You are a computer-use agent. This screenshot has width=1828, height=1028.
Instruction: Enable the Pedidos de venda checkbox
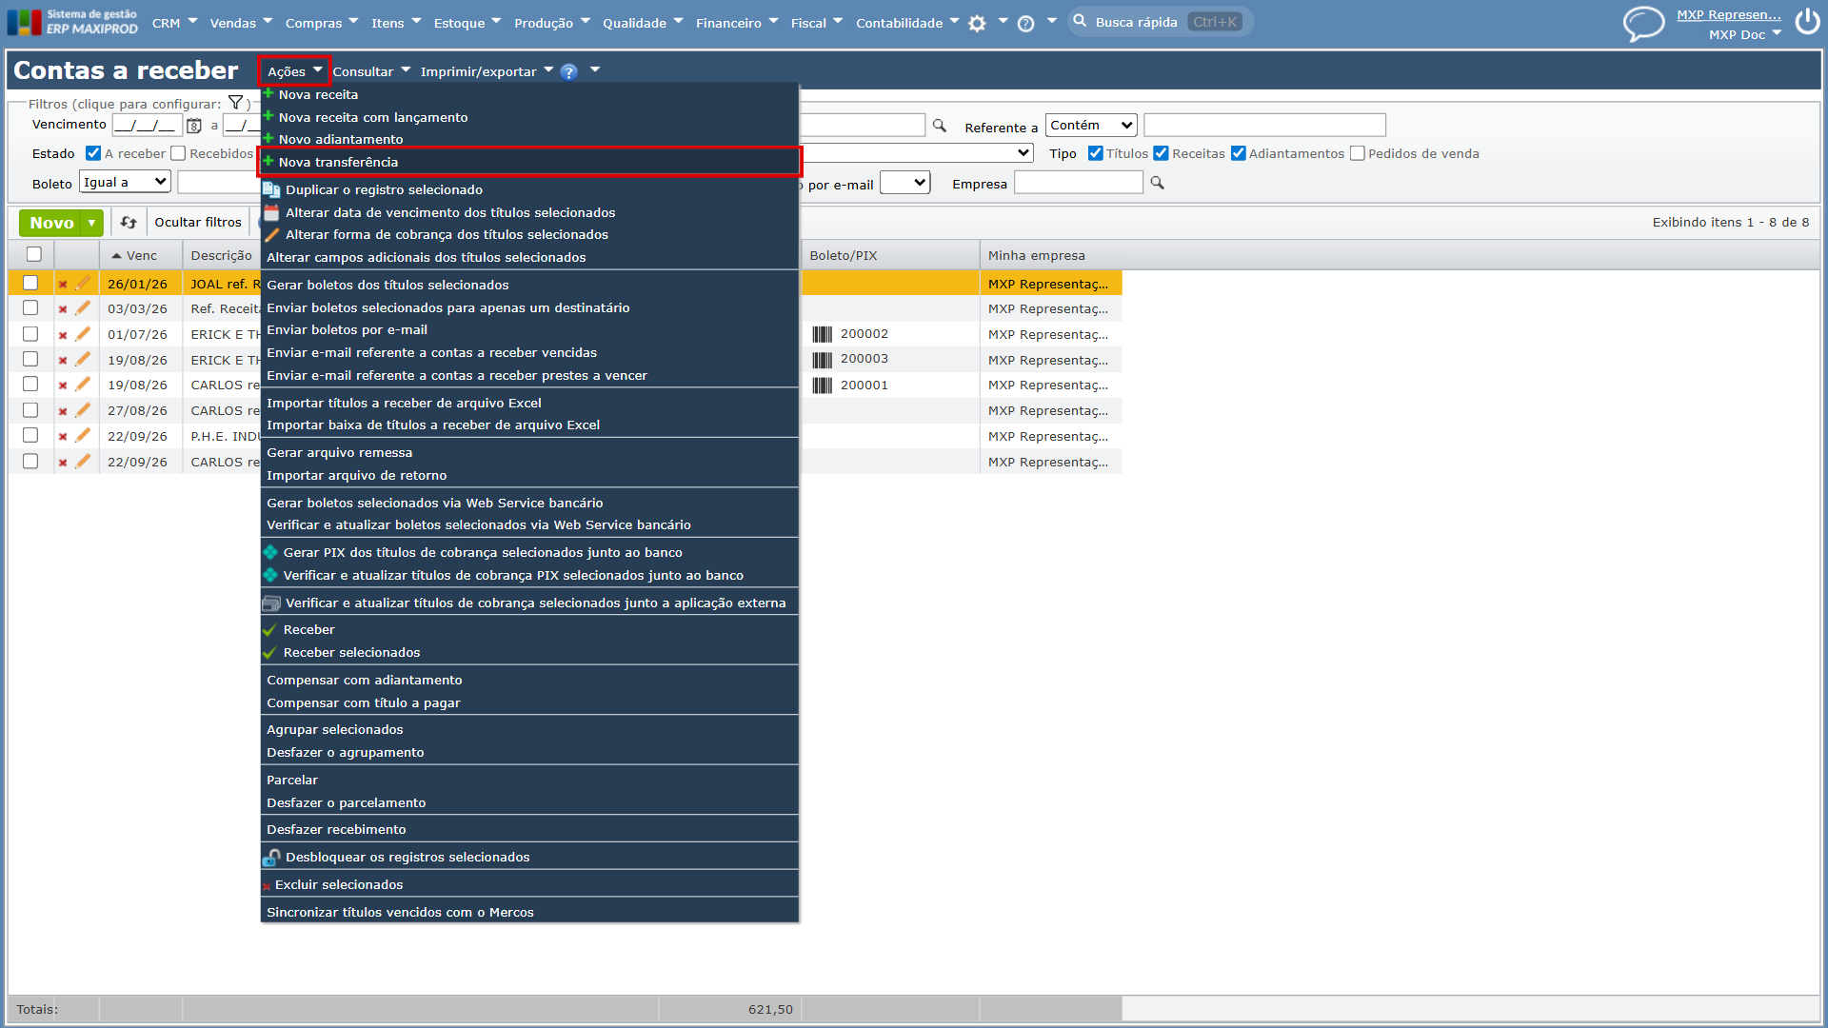(1358, 153)
